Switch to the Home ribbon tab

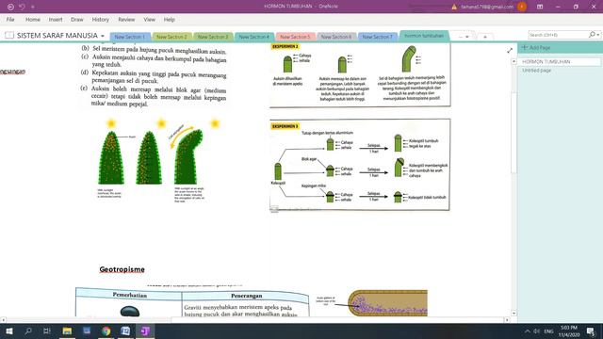[x=33, y=19]
